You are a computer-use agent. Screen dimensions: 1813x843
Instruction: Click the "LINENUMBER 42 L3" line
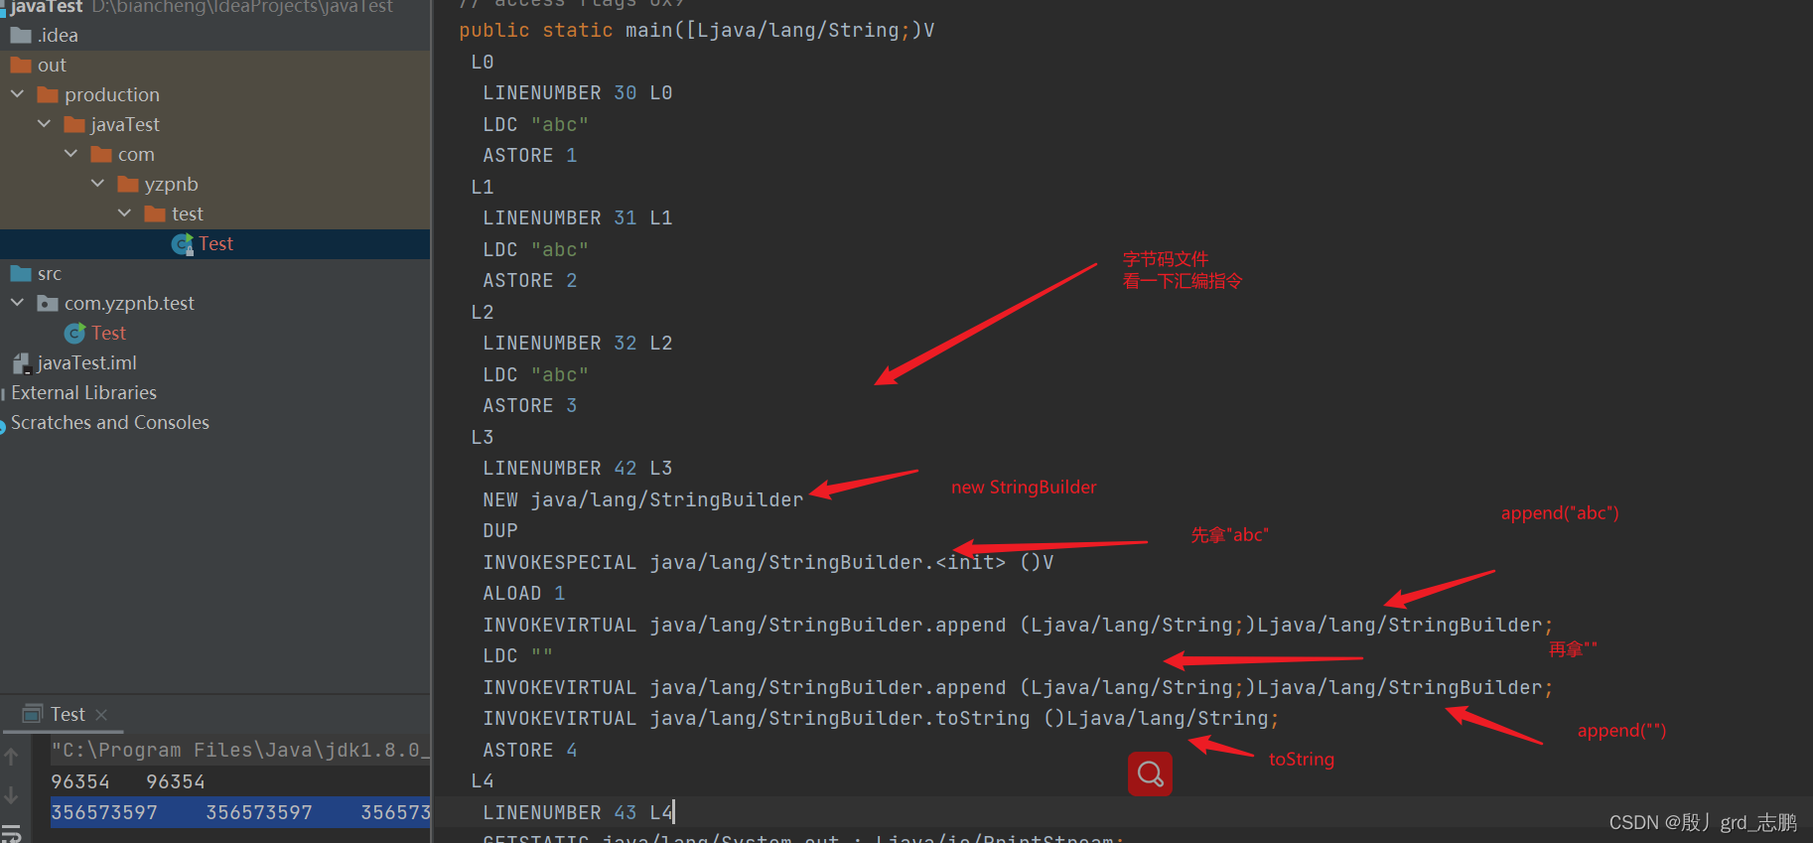(x=578, y=469)
